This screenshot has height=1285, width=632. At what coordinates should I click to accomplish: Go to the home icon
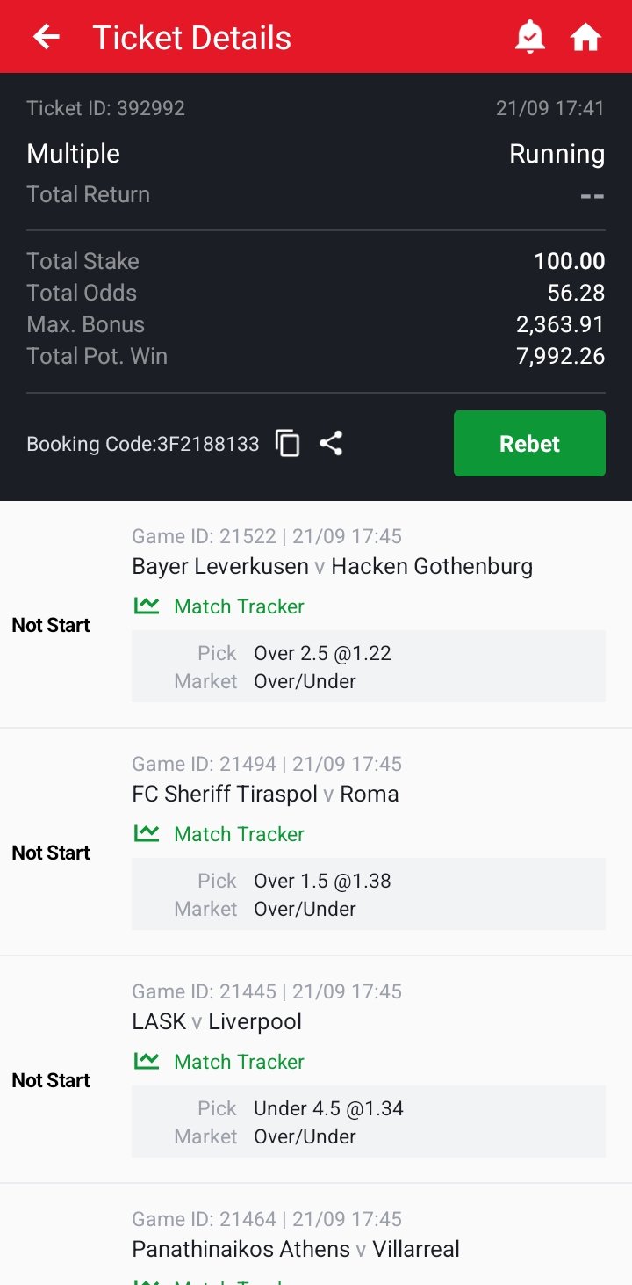pyautogui.click(x=585, y=37)
